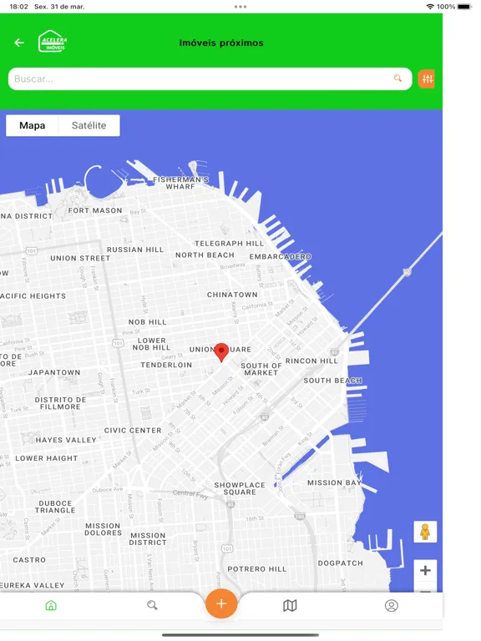Select the red location pin marker
The height and width of the screenshot is (641, 481).
pos(221,353)
